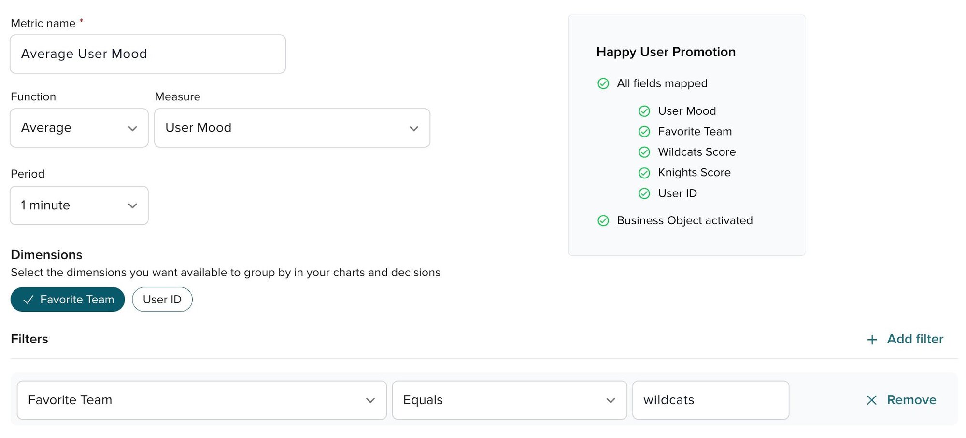Click the chevron in the Favorite Team filter dropdown

click(370, 401)
